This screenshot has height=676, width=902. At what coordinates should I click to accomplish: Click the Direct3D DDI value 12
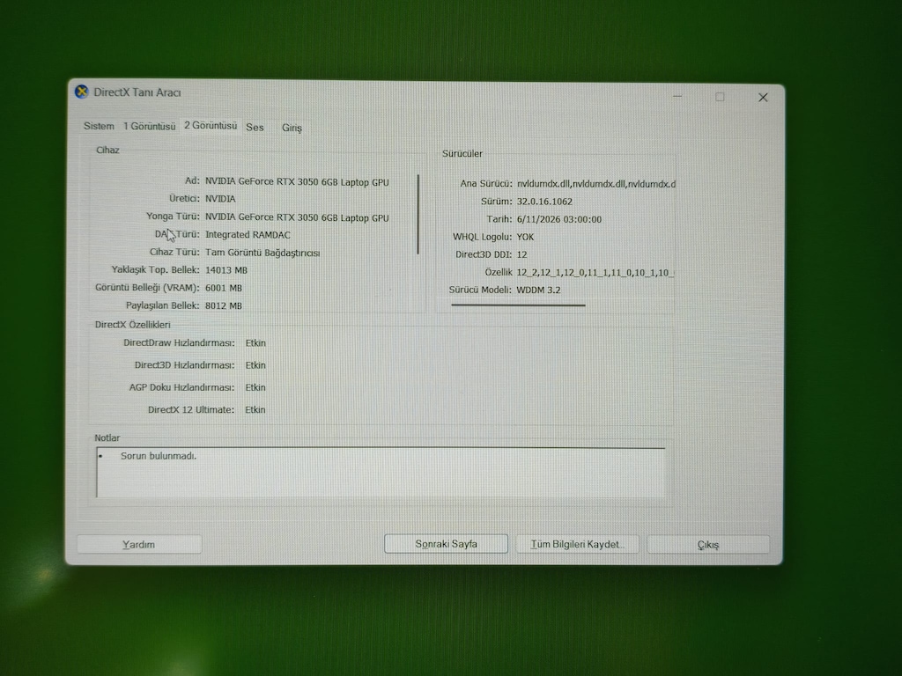click(521, 254)
